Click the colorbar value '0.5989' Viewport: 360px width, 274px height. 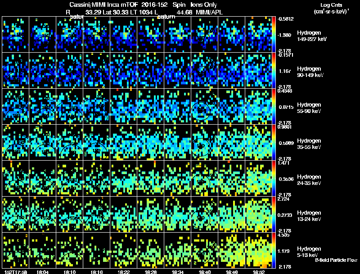point(286,143)
